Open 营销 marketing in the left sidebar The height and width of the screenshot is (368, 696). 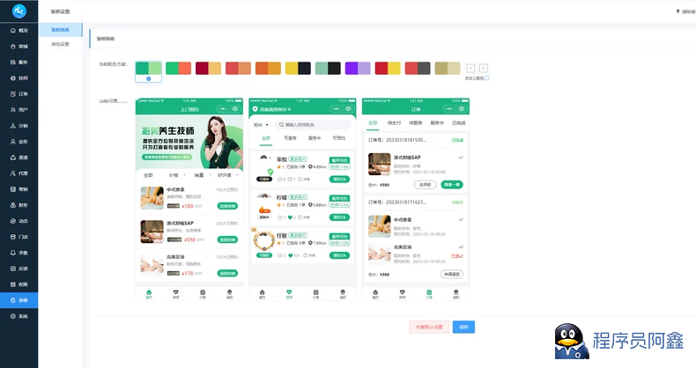coord(19,189)
